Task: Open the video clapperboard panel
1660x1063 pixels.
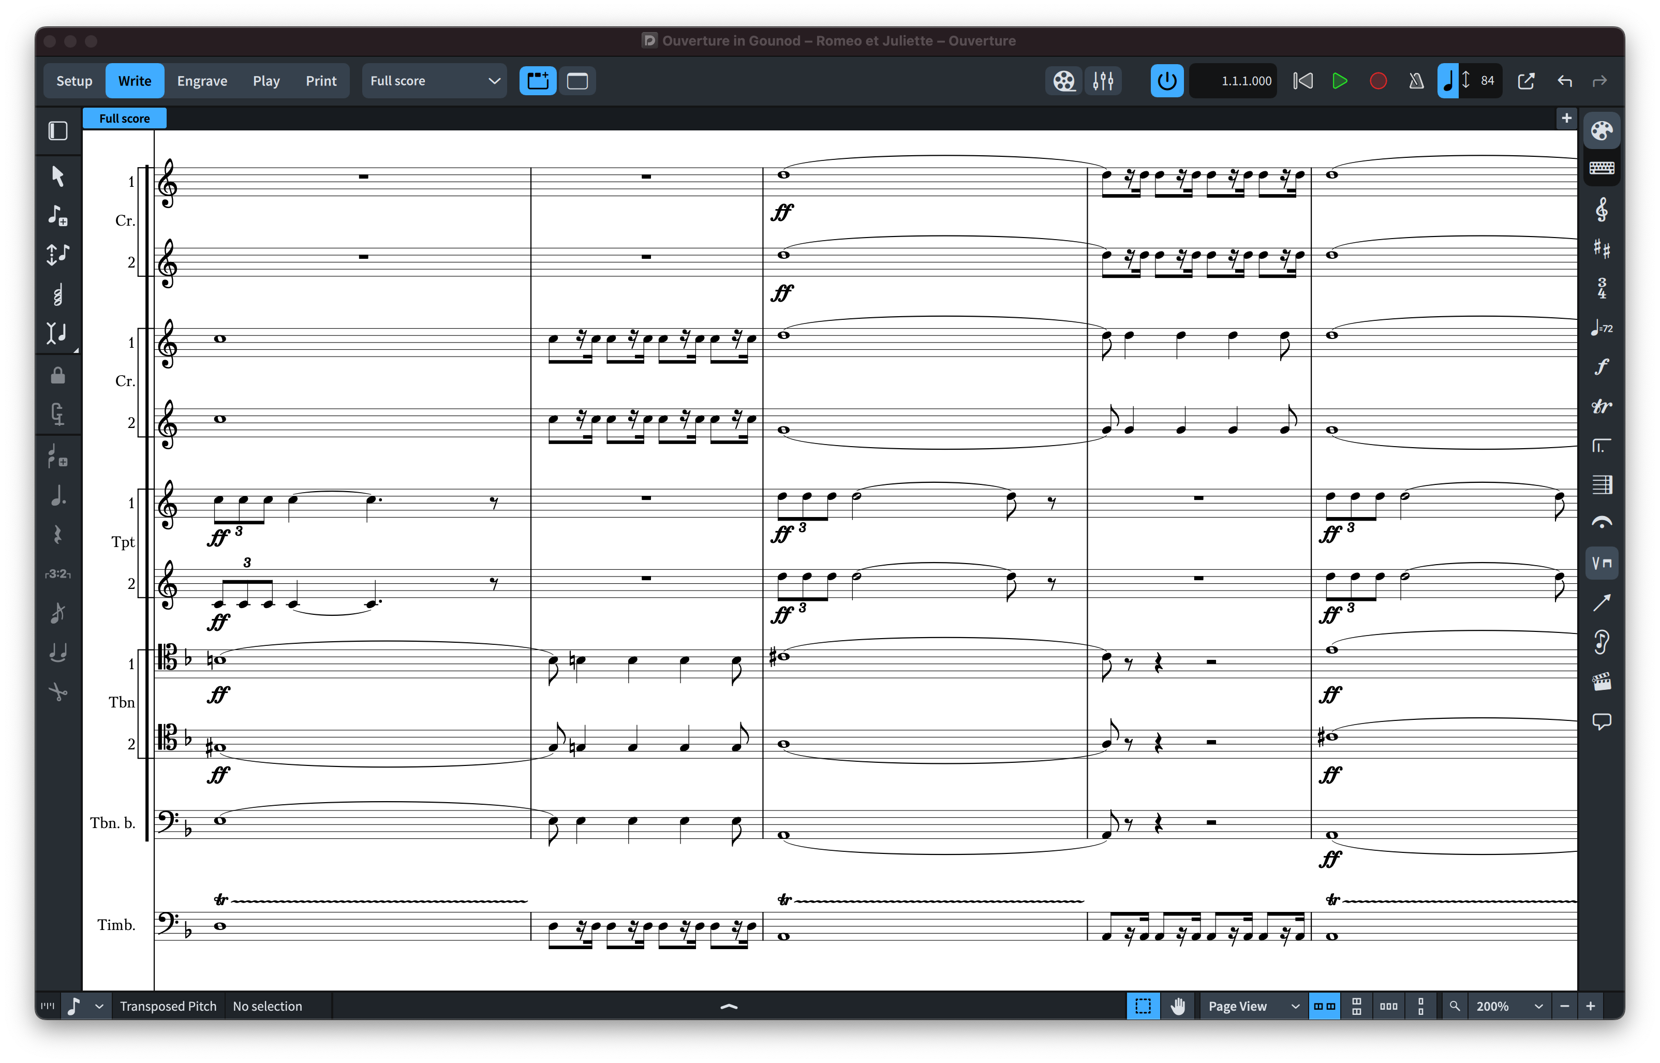Action: (x=1602, y=682)
